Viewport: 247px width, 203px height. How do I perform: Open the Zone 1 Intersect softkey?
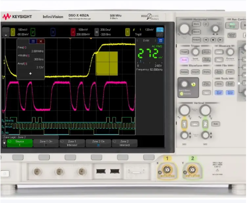click(72, 143)
